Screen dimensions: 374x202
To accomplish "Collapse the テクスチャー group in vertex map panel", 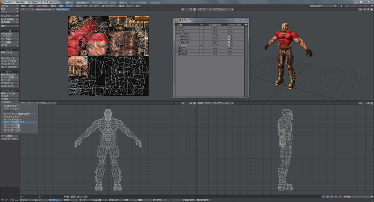I will coord(177,34).
